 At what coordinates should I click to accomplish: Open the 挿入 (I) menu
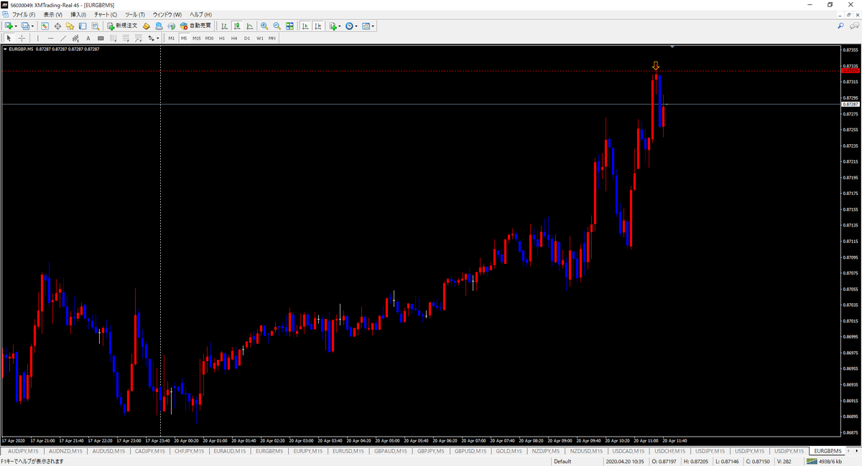pyautogui.click(x=78, y=14)
